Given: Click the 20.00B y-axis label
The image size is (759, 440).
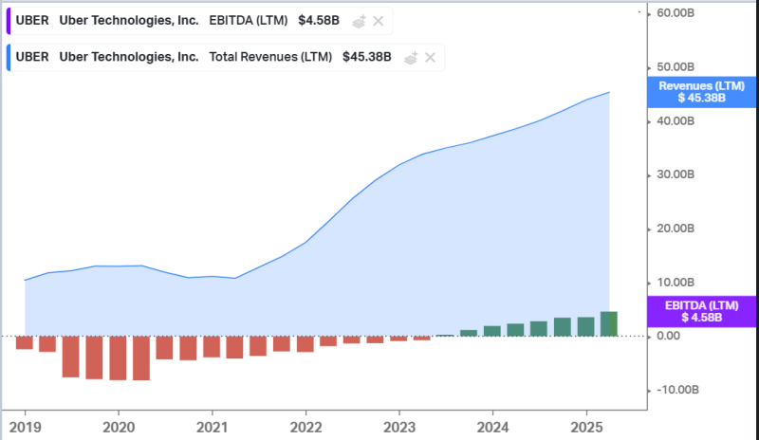Looking at the screenshot, I should pos(676,228).
